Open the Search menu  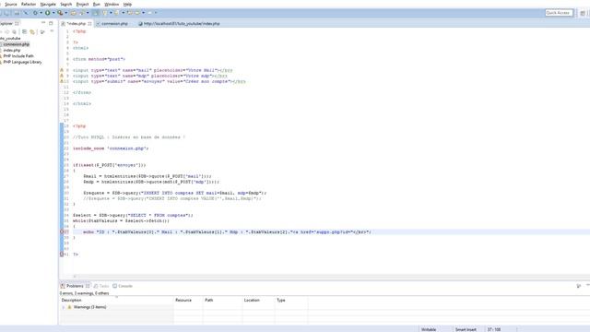coord(65,4)
